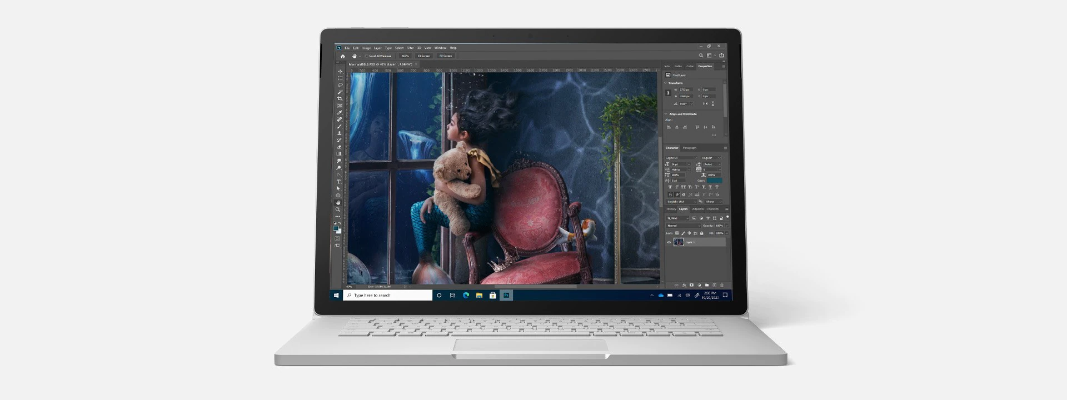This screenshot has width=1067, height=400.
Task: Pick the Crop tool in the toolbar
Action: click(x=340, y=99)
